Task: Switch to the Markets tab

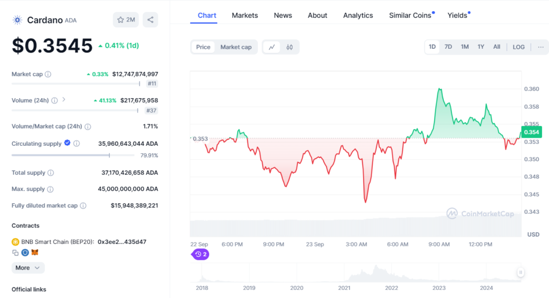Action: (244, 16)
